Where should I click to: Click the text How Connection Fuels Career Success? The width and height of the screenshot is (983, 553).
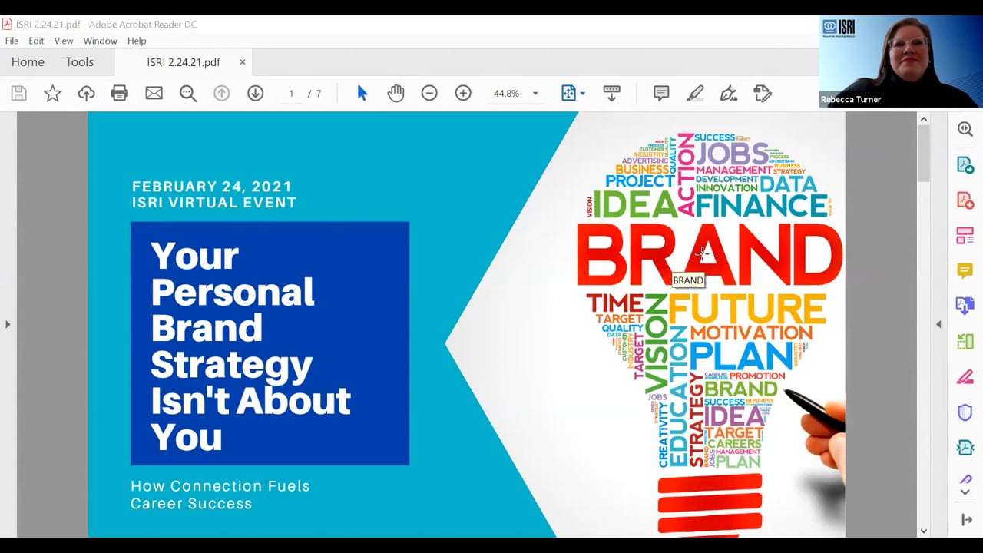tap(220, 495)
